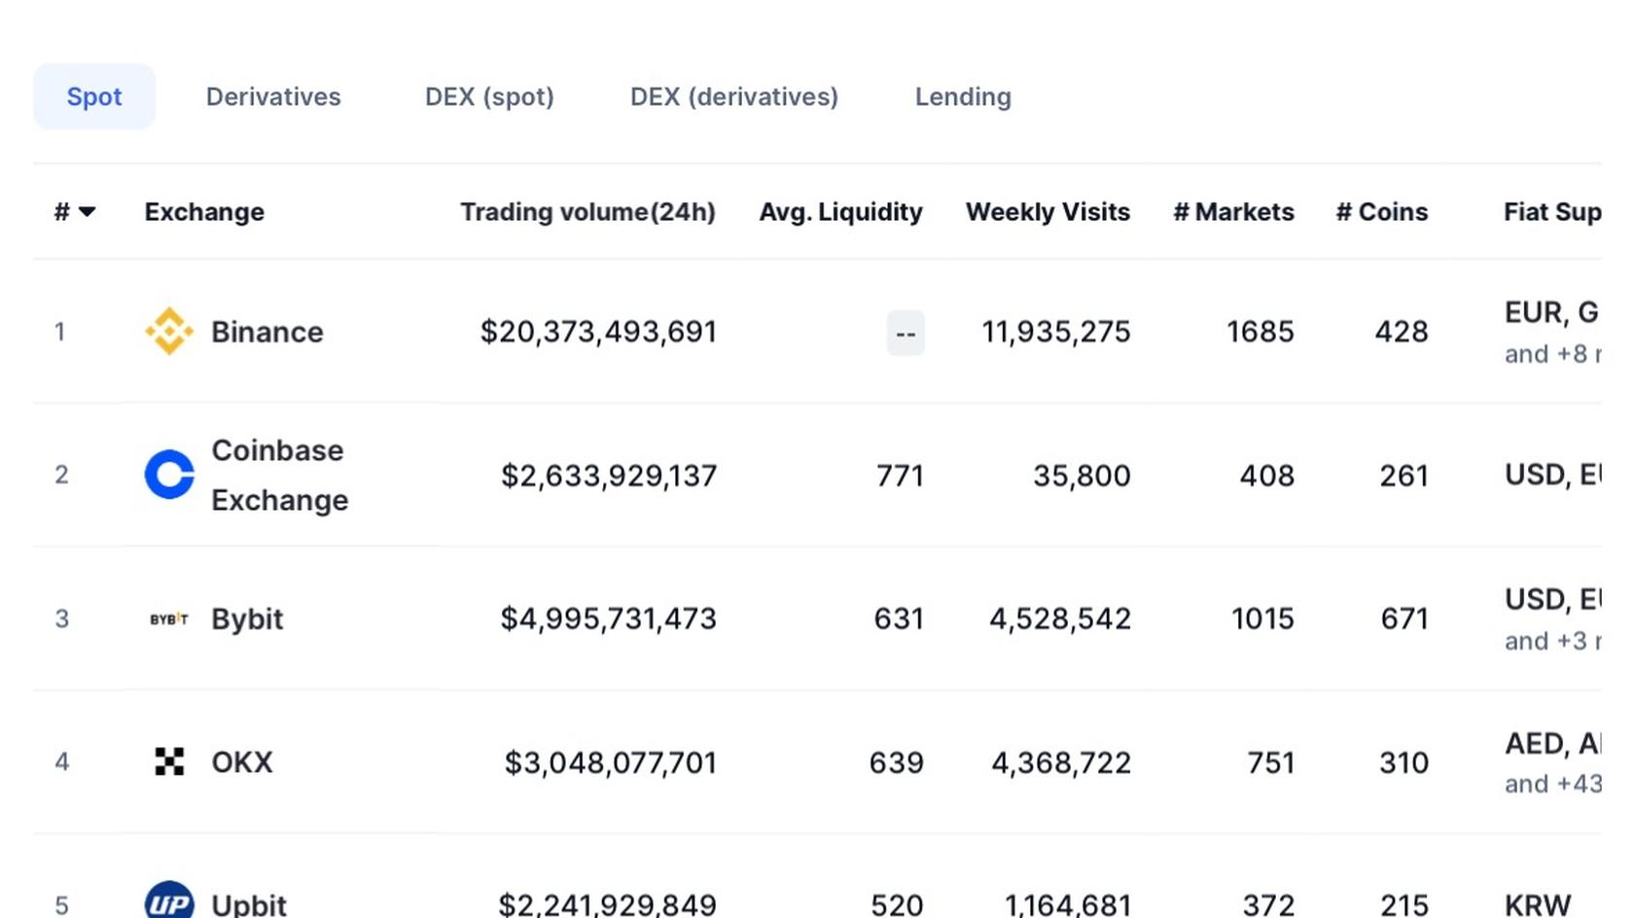The image size is (1634, 918).
Task: Switch to the Derivatives tab
Action: pyautogui.click(x=273, y=96)
